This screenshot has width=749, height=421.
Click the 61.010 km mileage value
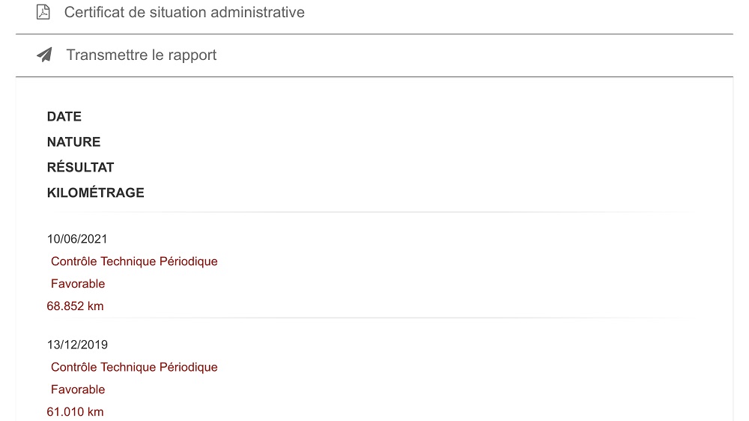click(75, 412)
